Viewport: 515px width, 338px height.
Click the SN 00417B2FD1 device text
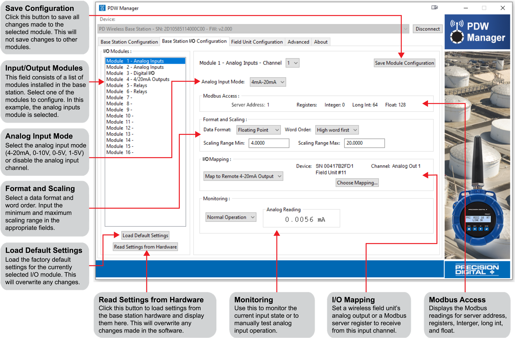(x=334, y=166)
